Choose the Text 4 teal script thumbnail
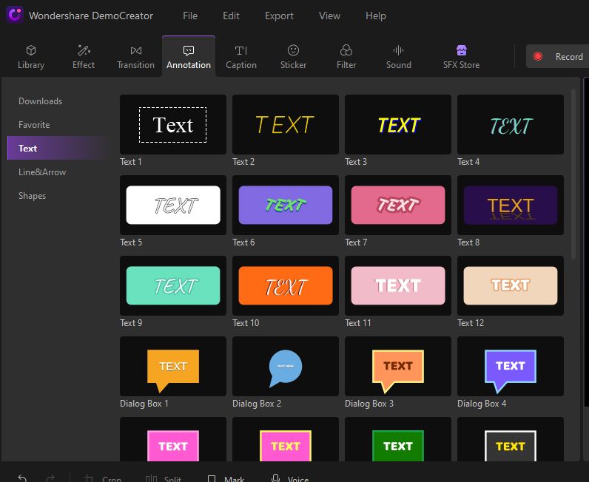Screen dimensions: 589x482 (x=510, y=125)
